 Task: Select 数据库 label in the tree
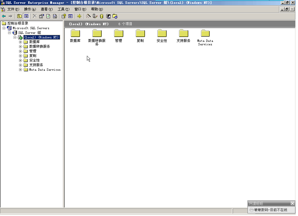point(34,42)
